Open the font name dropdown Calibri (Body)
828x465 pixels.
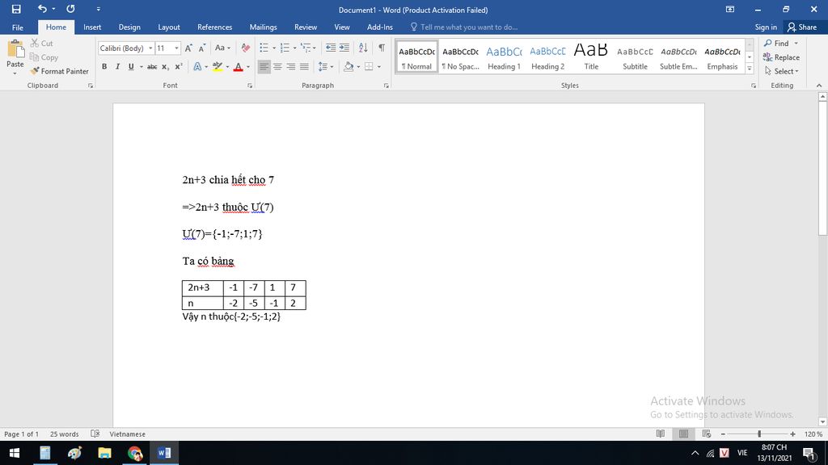click(x=150, y=48)
